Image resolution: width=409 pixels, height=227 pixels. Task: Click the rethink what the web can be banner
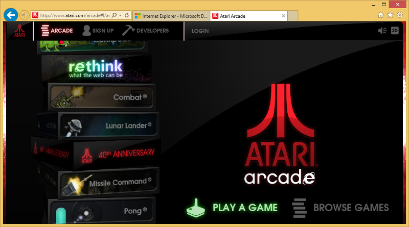pyautogui.click(x=96, y=69)
